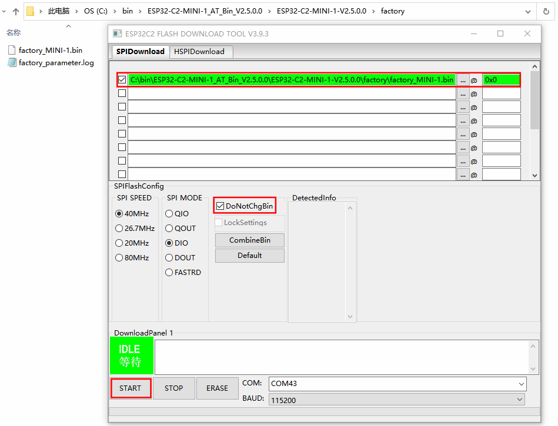This screenshot has height=426, width=558.
Task: Uncheck the factory_MINI-1.bin firmware row checkbox
Action: coord(121,79)
